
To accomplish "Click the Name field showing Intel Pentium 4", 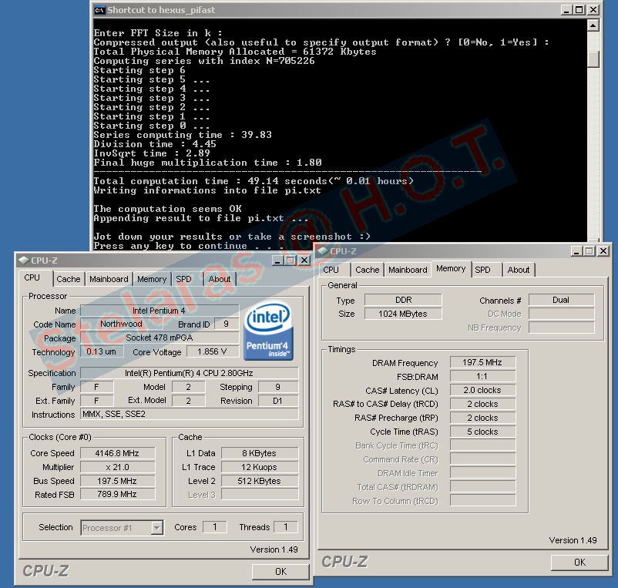I will pyautogui.click(x=160, y=311).
